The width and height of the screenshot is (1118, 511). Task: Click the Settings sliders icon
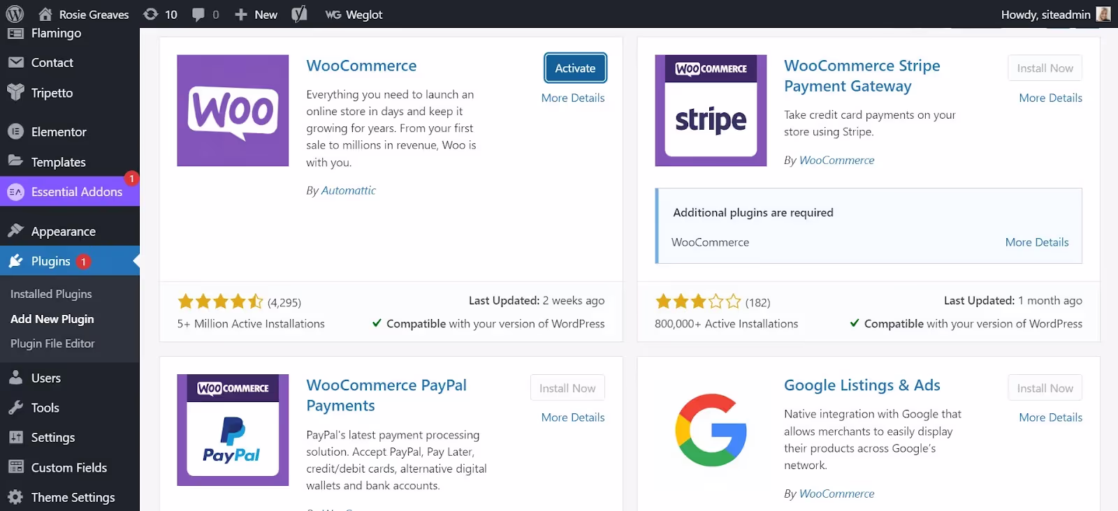pos(15,437)
